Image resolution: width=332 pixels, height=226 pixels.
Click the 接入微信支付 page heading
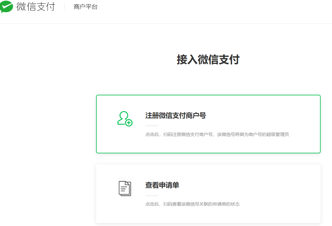(208, 60)
